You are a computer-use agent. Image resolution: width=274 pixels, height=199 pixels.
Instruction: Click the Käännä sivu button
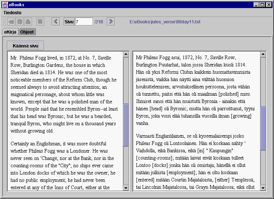(26, 46)
